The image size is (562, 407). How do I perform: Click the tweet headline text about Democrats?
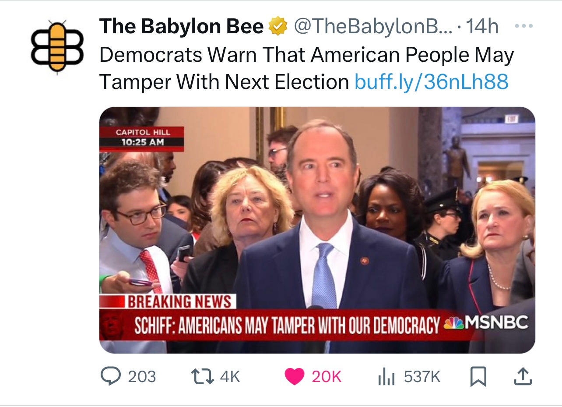(306, 68)
